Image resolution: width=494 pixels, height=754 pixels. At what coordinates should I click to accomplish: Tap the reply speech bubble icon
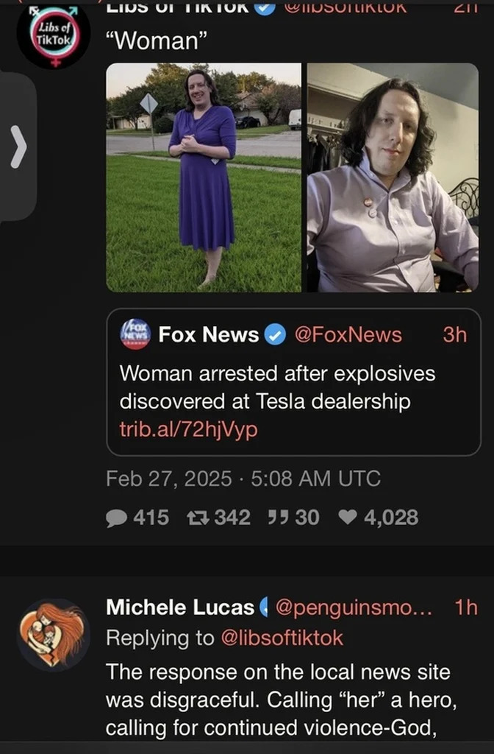(116, 518)
